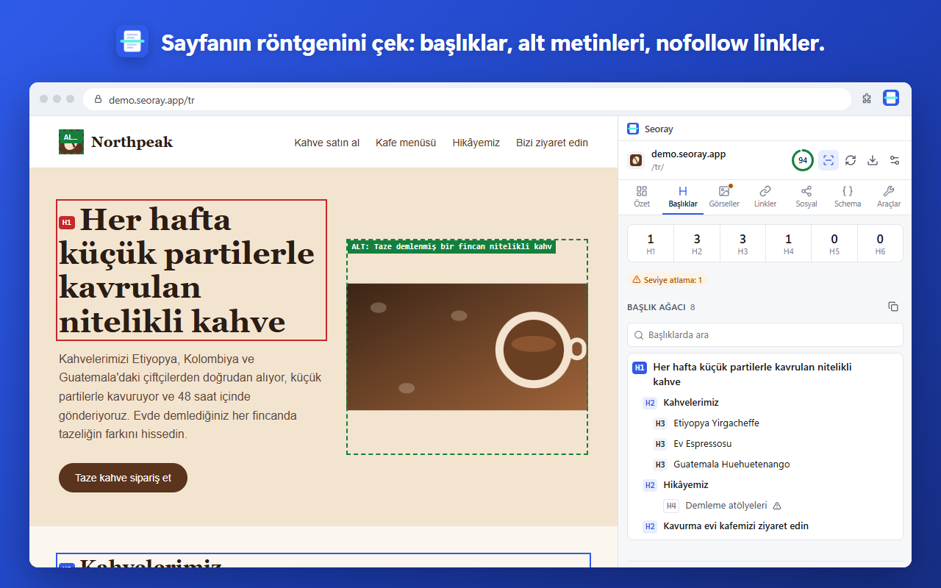Click the Seviye atlama: 1 warning badge
Viewport: 941px width, 588px height.
(668, 280)
